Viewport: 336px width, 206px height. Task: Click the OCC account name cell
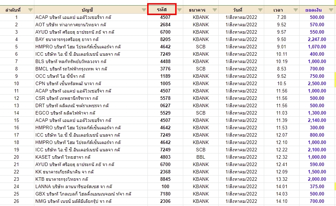tap(91, 76)
